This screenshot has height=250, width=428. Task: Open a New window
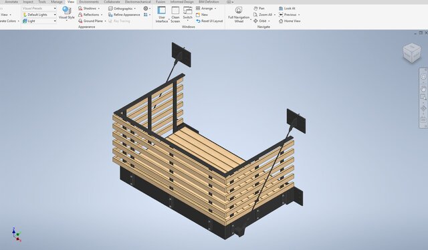[x=202, y=15]
